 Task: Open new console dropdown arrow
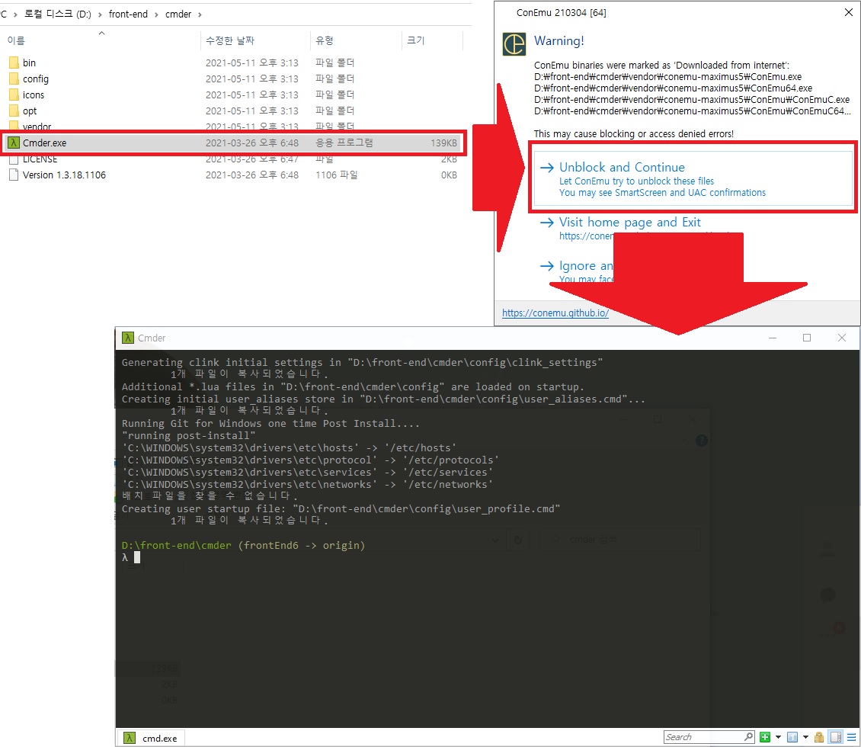pos(778,737)
